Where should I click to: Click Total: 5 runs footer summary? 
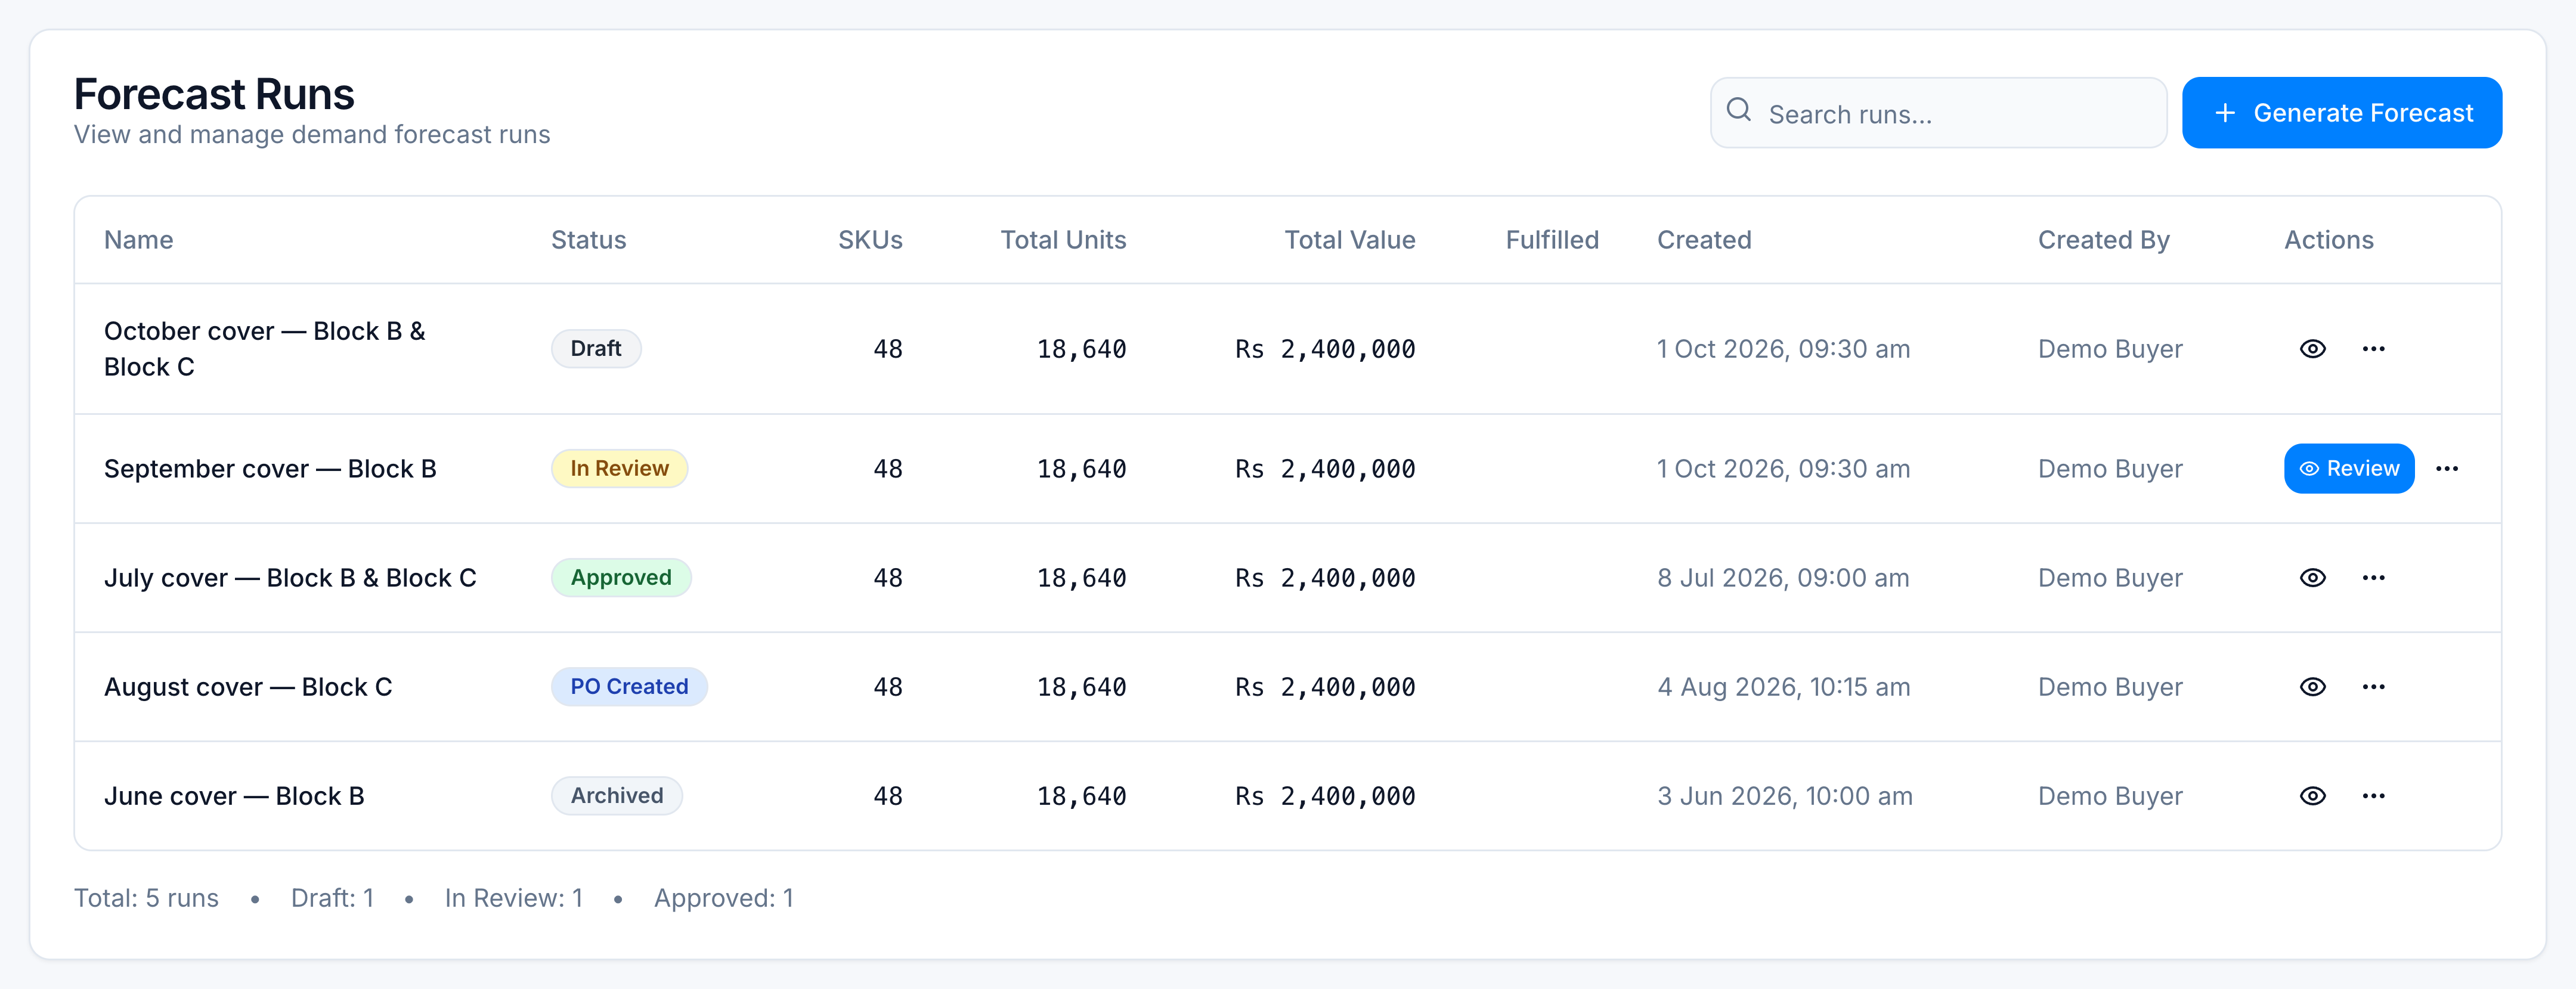146,898
